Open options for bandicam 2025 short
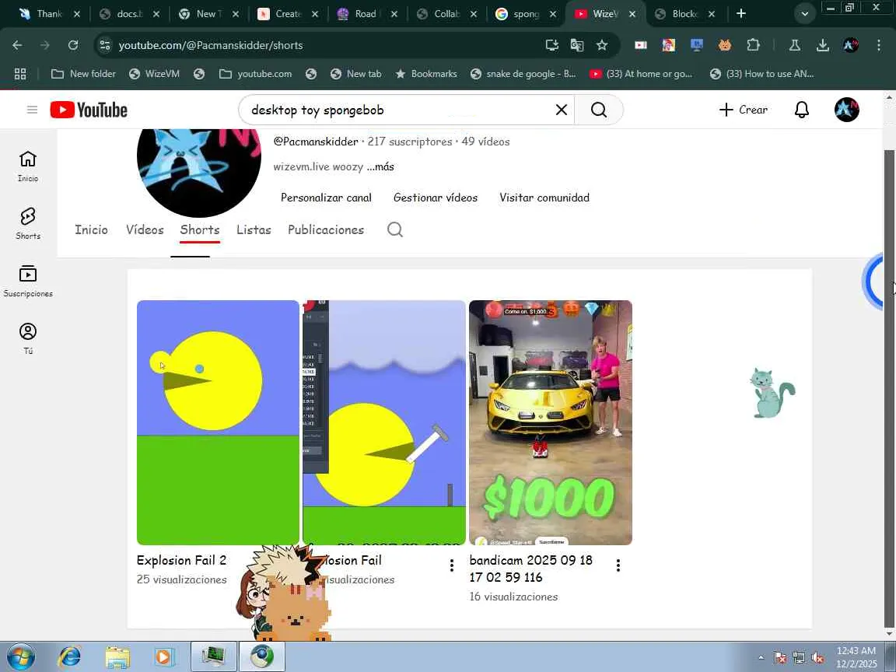 [618, 565]
